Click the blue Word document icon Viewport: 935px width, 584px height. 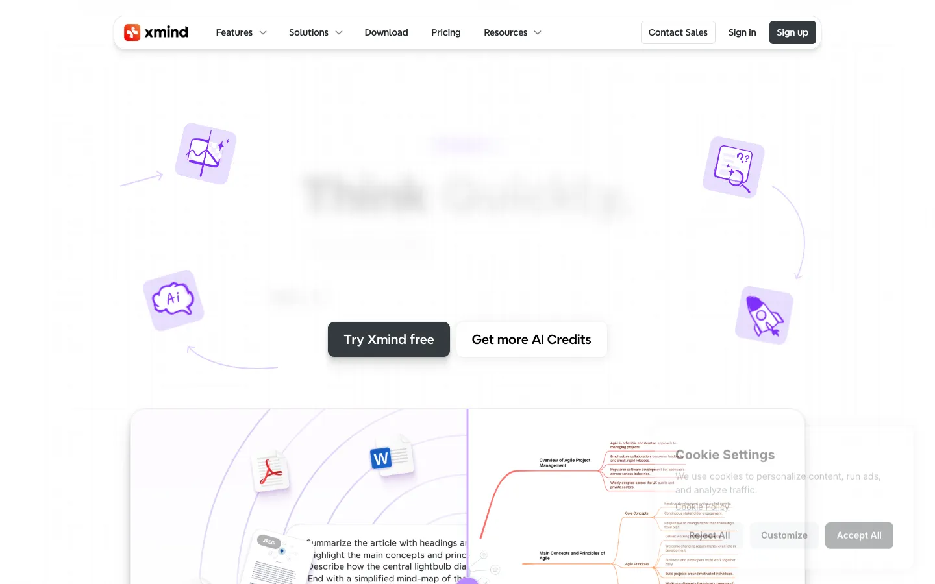[392, 456]
